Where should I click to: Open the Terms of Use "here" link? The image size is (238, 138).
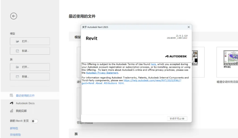pyautogui.click(x=153, y=64)
